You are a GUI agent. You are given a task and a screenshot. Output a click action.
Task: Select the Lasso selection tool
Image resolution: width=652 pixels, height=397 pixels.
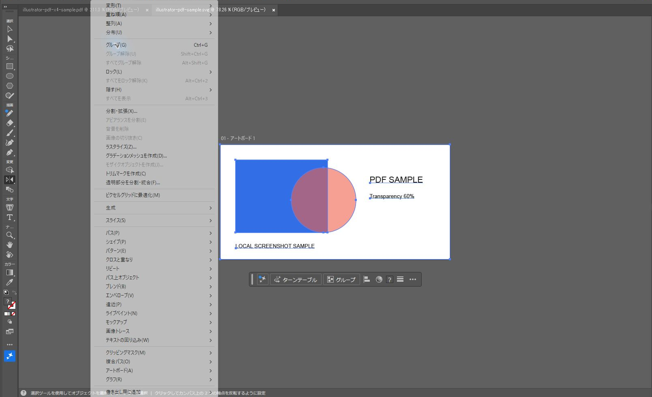tap(10, 49)
